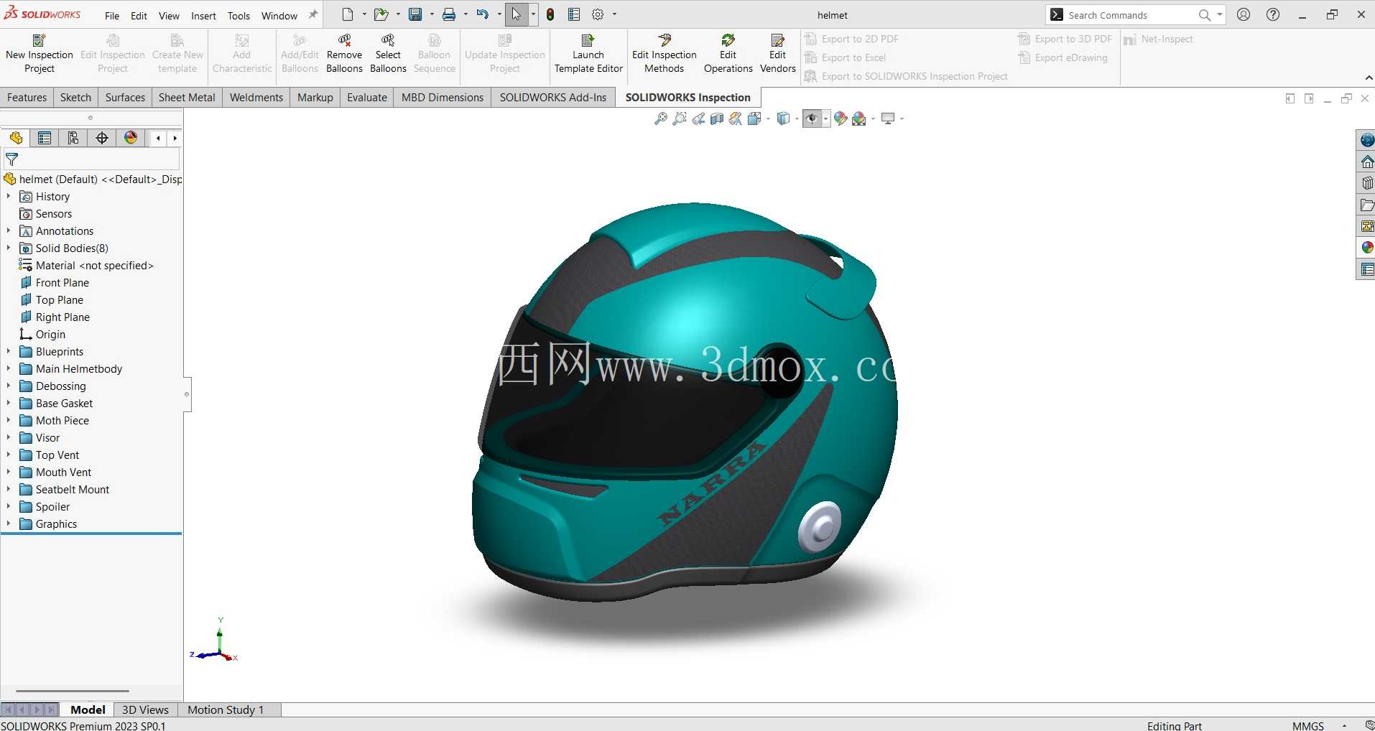1375x731 pixels.
Task: Click the Undo arrow icon
Action: [483, 14]
